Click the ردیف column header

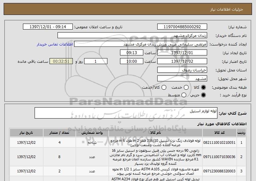tap(241, 133)
